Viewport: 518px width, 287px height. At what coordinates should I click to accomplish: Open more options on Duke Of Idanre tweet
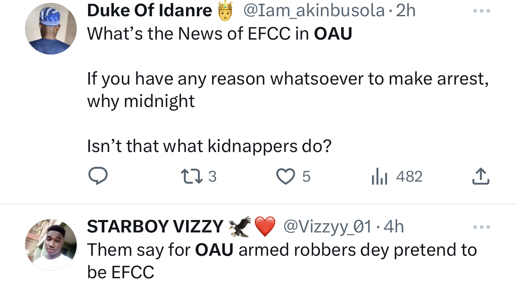tap(482, 11)
